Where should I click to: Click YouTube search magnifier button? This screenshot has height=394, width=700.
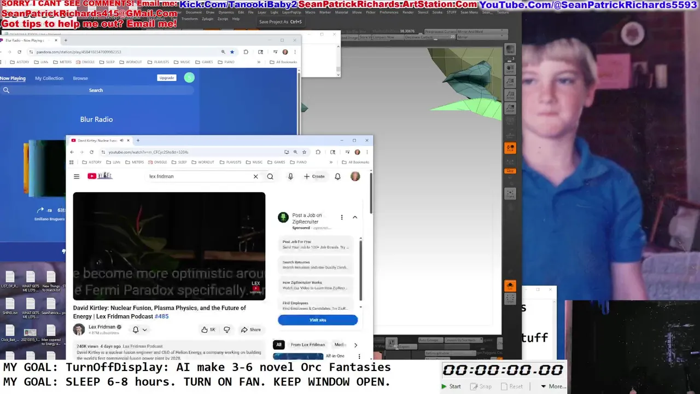pos(270,176)
